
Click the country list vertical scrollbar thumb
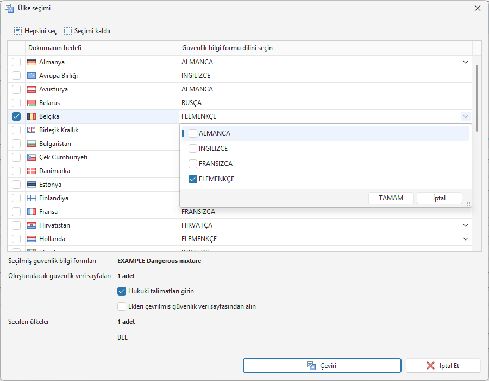point(477,99)
